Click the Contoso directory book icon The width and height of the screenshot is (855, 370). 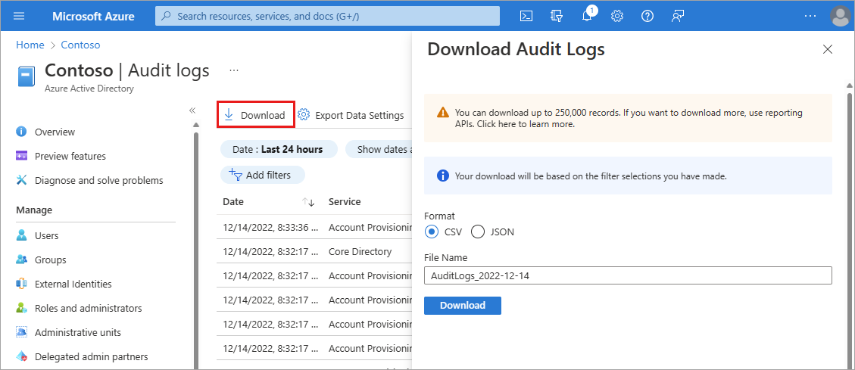point(27,76)
